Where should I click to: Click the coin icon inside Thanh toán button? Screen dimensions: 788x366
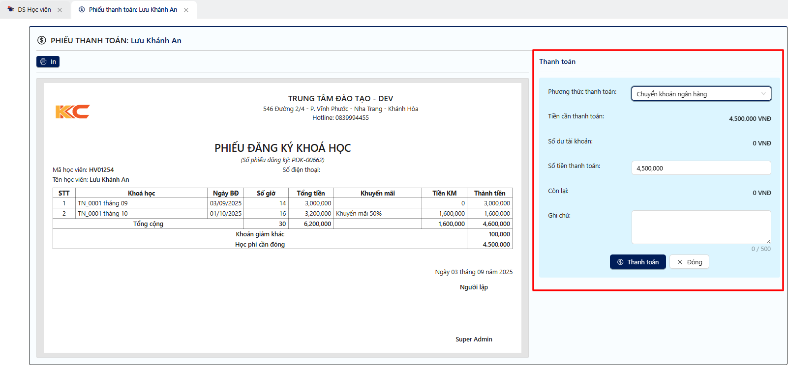(620, 262)
